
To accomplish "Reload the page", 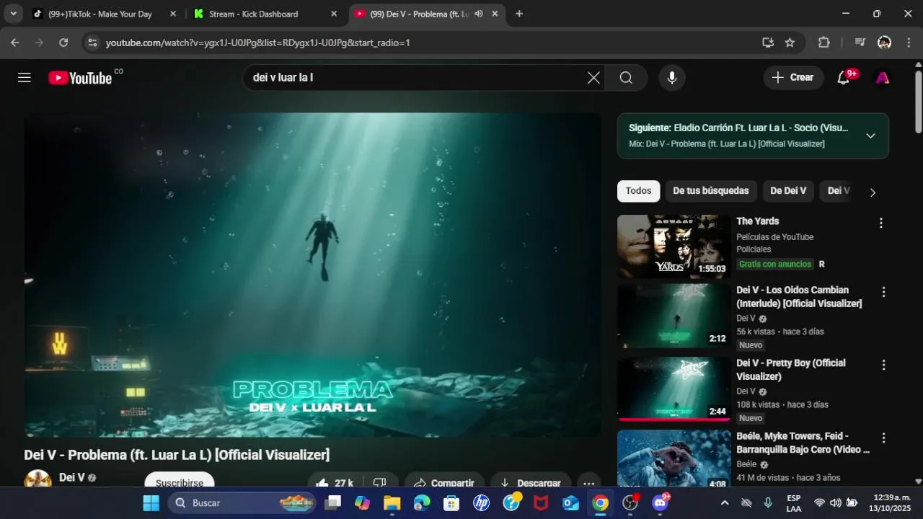I will point(63,43).
